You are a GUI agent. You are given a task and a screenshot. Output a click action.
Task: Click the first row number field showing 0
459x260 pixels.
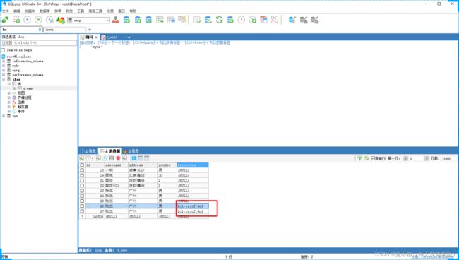click(x=416, y=158)
